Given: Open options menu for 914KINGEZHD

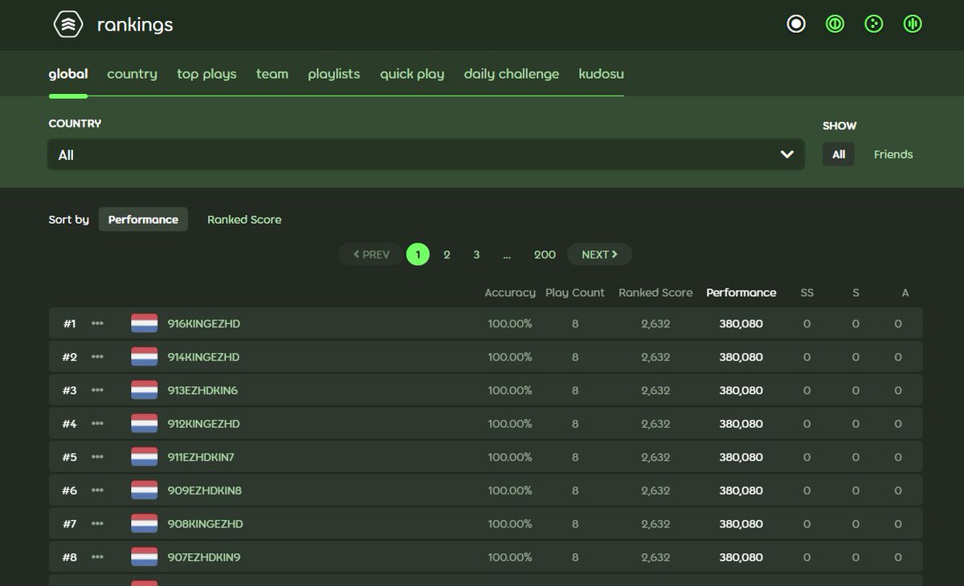Looking at the screenshot, I should click(97, 356).
